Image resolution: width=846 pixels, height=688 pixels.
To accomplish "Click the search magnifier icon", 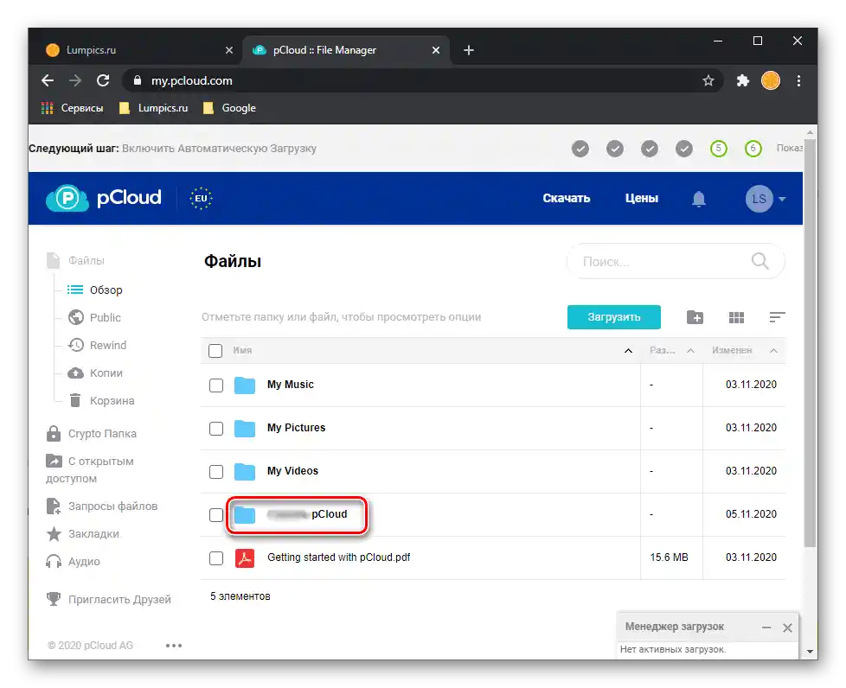I will point(759,261).
